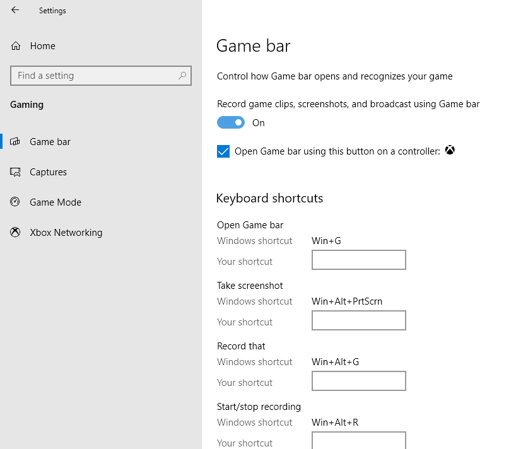The height and width of the screenshot is (449, 516).
Task: Click the Open Game bar shortcut input field
Action: 358,260
